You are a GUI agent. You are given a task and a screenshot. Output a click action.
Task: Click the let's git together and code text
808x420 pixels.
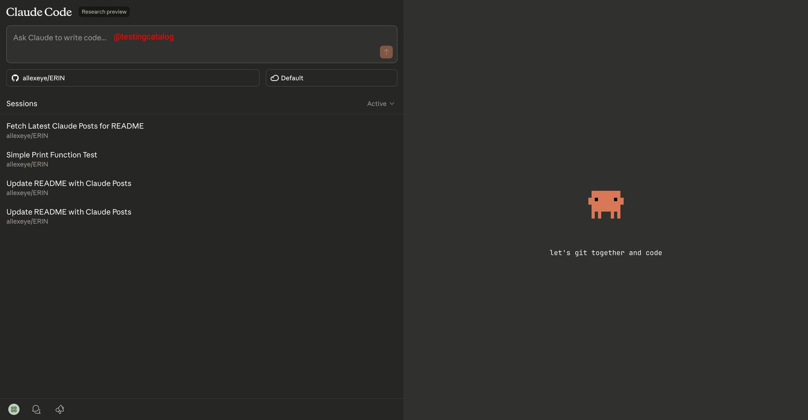pos(606,253)
